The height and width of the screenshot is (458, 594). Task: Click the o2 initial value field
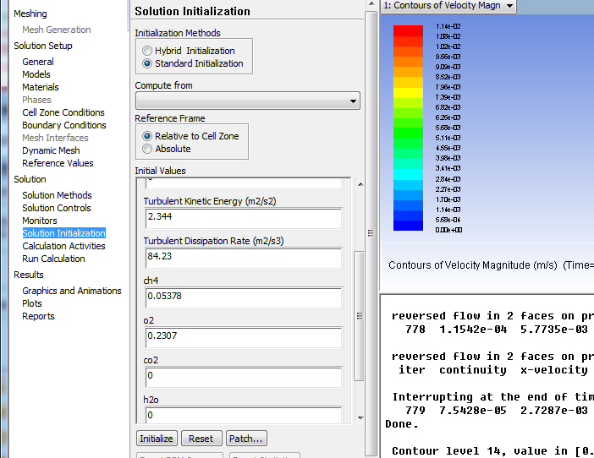[x=242, y=337]
